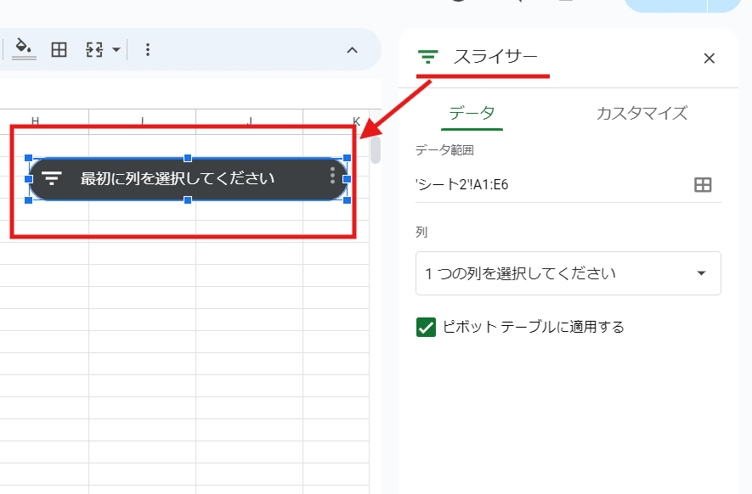Image resolution: width=752 pixels, height=494 pixels.
Task: Open the toolbar's three-dot More menu
Action: coord(148,49)
